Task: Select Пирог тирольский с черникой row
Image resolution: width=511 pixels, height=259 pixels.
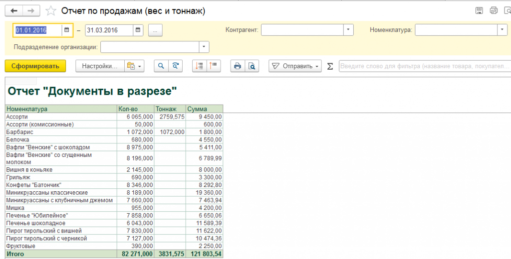Action: pyautogui.click(x=46, y=239)
